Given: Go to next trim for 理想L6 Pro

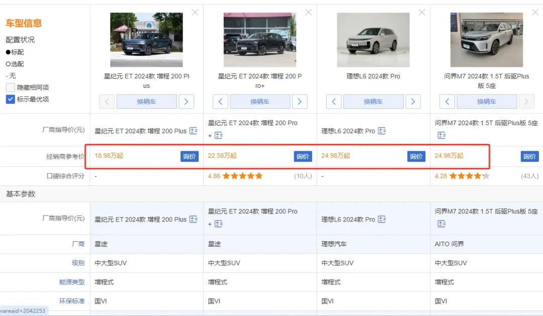Looking at the screenshot, I should pyautogui.click(x=413, y=101).
